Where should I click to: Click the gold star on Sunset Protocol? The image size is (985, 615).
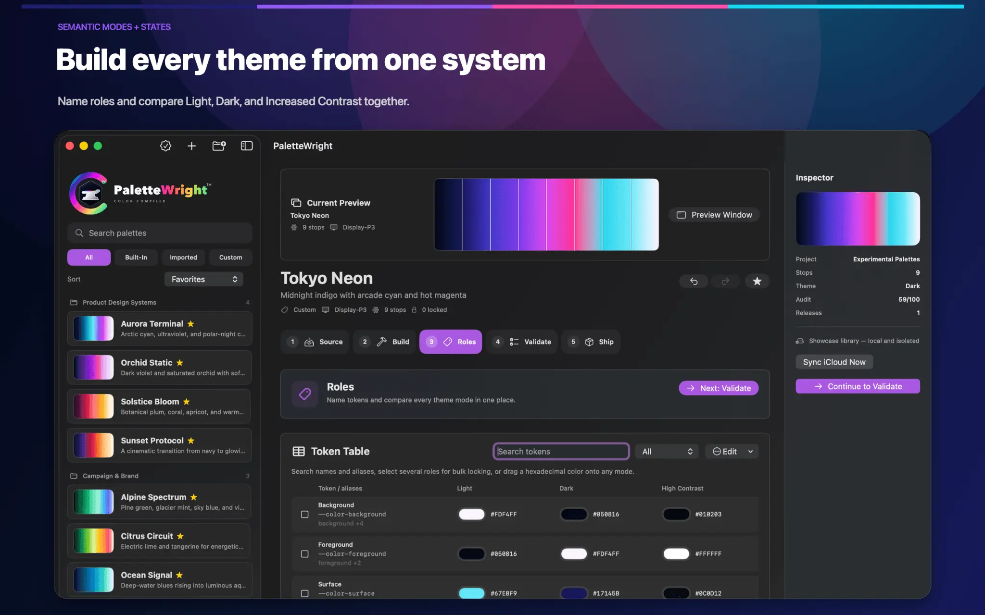(x=191, y=441)
